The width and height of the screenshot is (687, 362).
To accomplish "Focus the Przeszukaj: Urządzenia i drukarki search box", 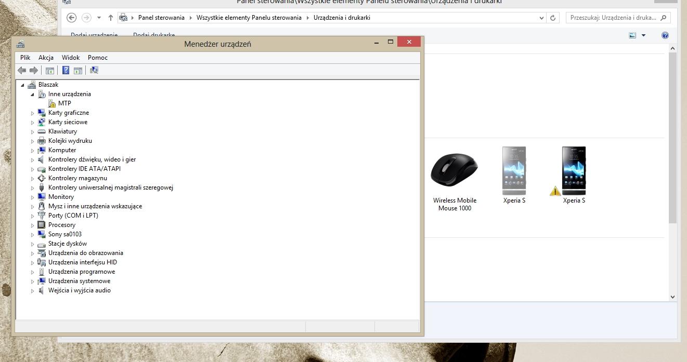I will pyautogui.click(x=618, y=18).
